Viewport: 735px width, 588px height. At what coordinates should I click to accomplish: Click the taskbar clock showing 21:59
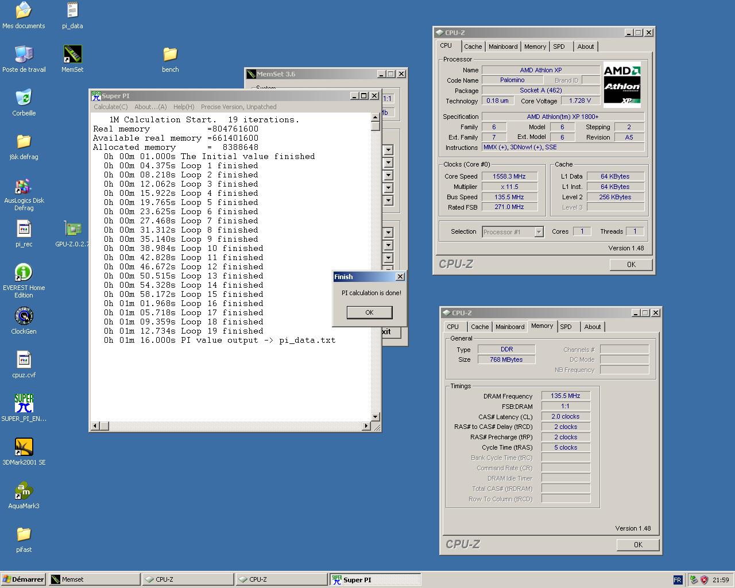point(721,580)
